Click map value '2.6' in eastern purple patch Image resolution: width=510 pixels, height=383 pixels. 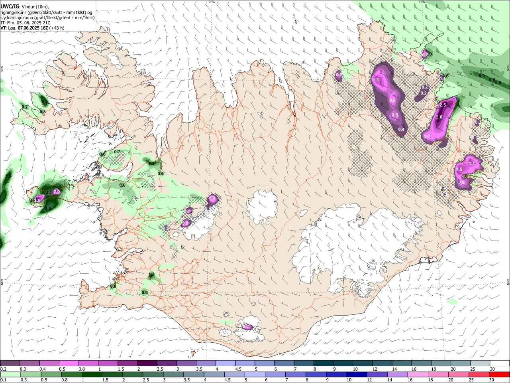[x=439, y=117]
